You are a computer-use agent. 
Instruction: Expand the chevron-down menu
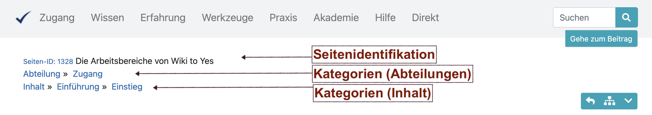(628, 101)
